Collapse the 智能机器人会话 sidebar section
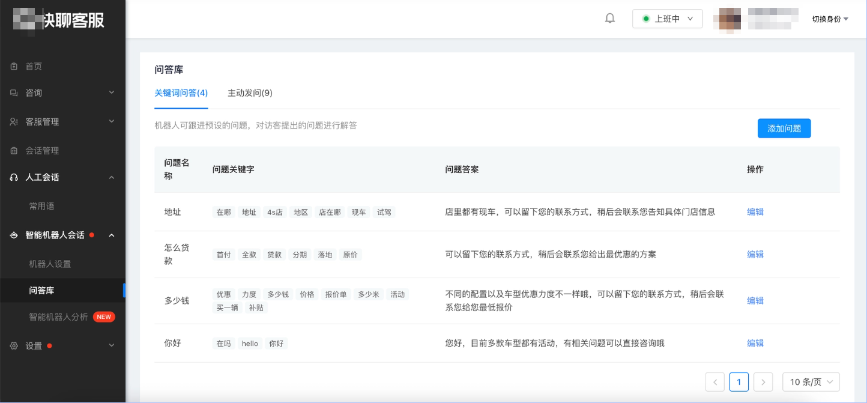The height and width of the screenshot is (403, 867). pos(111,235)
